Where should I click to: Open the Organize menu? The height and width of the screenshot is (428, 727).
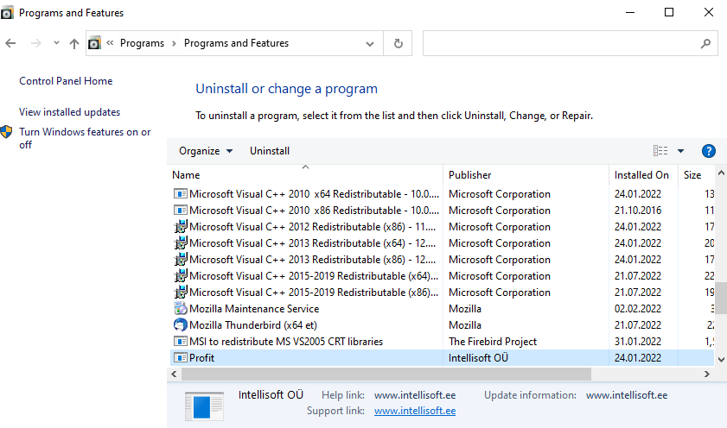[x=206, y=151]
